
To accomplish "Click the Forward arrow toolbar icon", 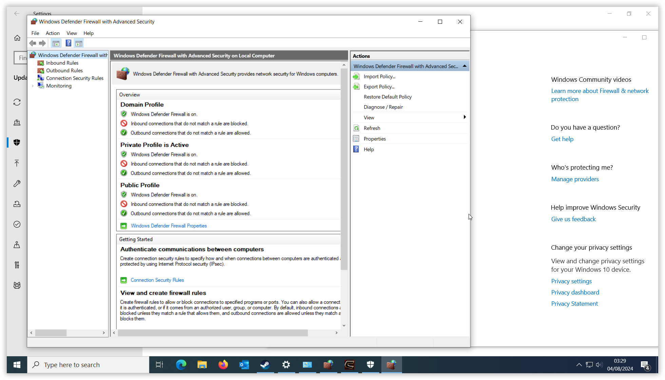I will (x=42, y=43).
